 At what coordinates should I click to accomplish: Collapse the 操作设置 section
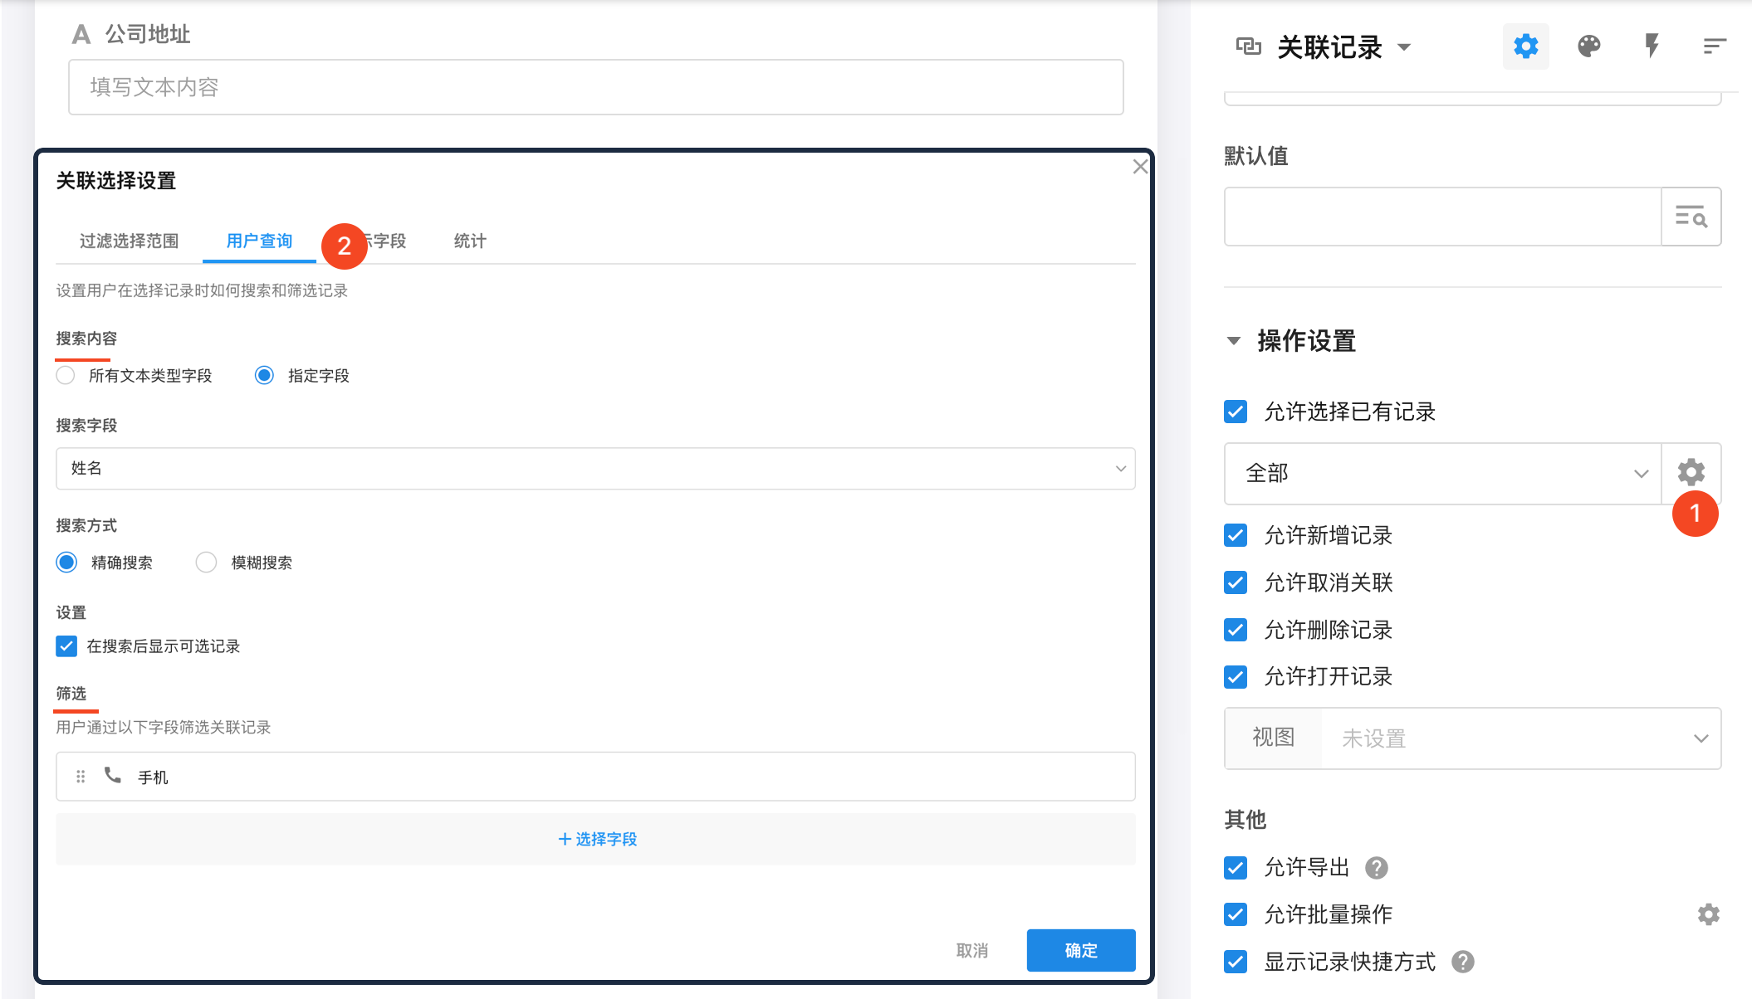pyautogui.click(x=1234, y=341)
